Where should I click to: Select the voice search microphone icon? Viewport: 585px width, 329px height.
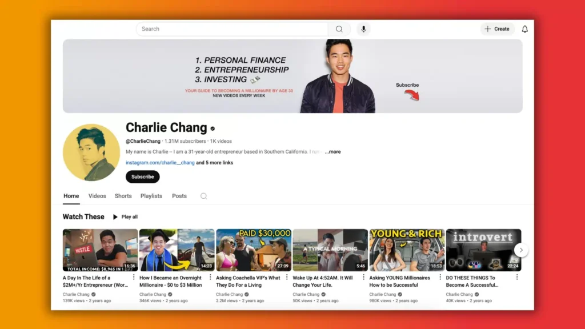click(364, 29)
